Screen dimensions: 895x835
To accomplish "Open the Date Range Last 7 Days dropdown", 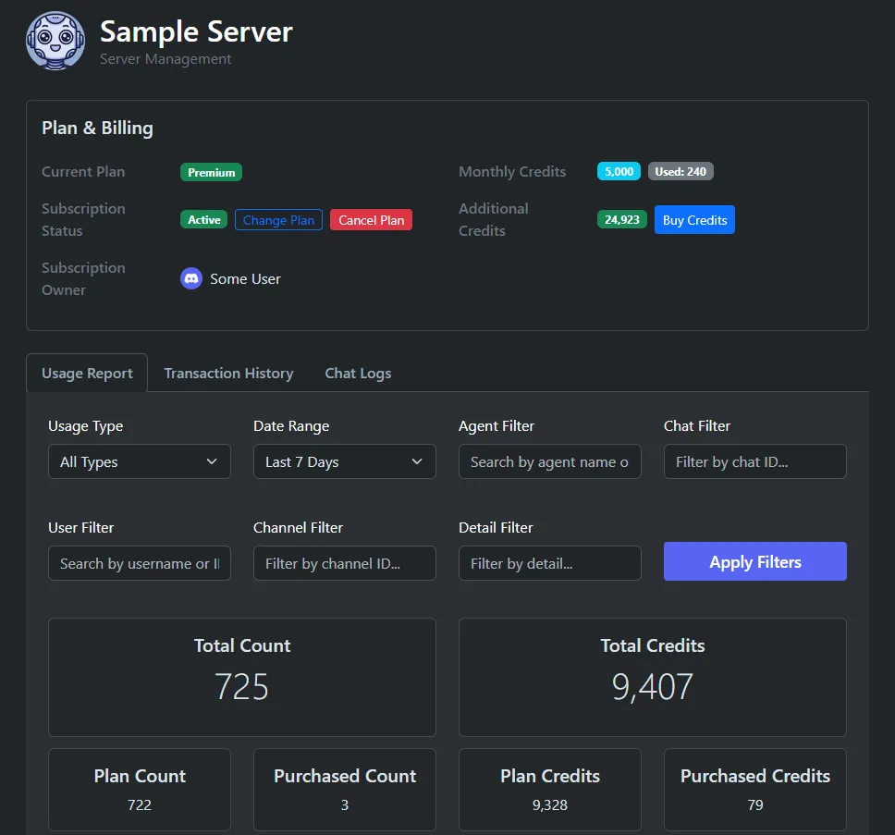I will click(x=344, y=461).
